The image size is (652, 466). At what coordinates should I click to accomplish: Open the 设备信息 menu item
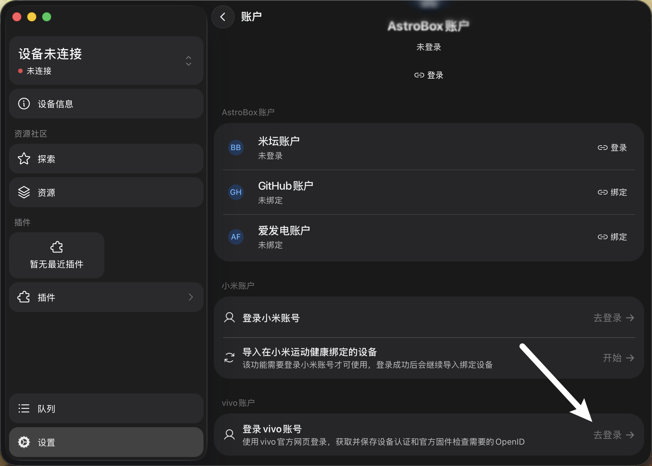pos(106,104)
